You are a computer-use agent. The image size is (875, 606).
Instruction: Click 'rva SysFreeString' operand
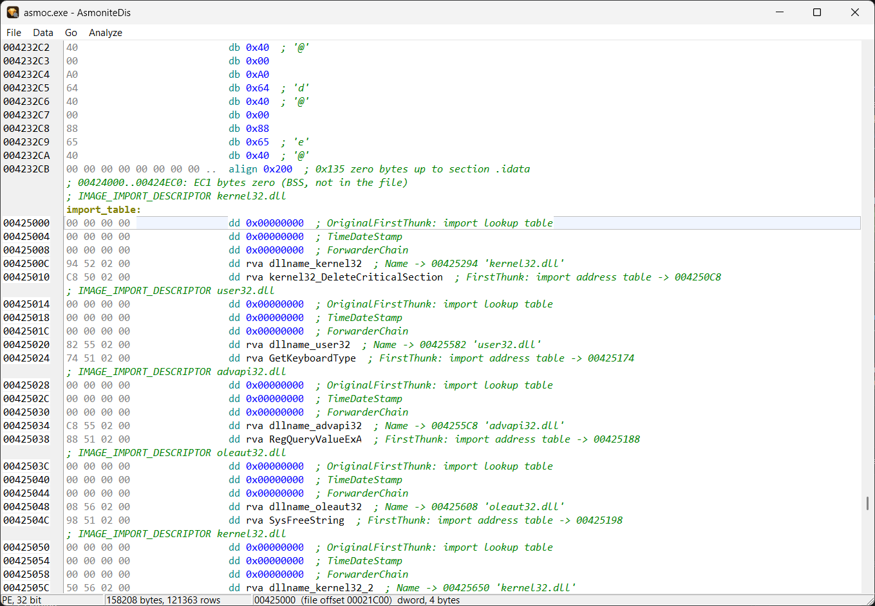click(295, 520)
